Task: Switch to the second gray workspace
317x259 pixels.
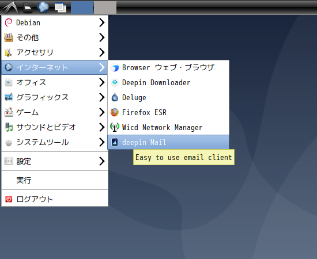Action: coord(105,7)
